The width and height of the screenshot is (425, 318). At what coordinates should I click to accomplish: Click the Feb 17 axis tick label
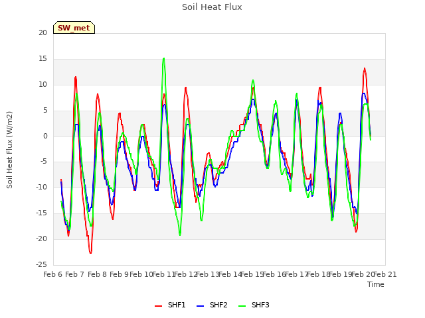(x=296, y=275)
